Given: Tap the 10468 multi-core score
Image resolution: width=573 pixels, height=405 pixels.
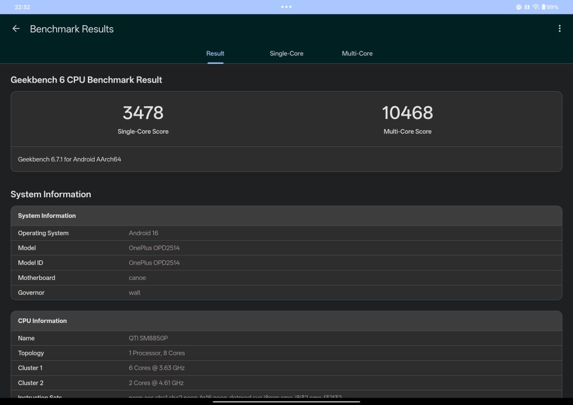Looking at the screenshot, I should 407,113.
